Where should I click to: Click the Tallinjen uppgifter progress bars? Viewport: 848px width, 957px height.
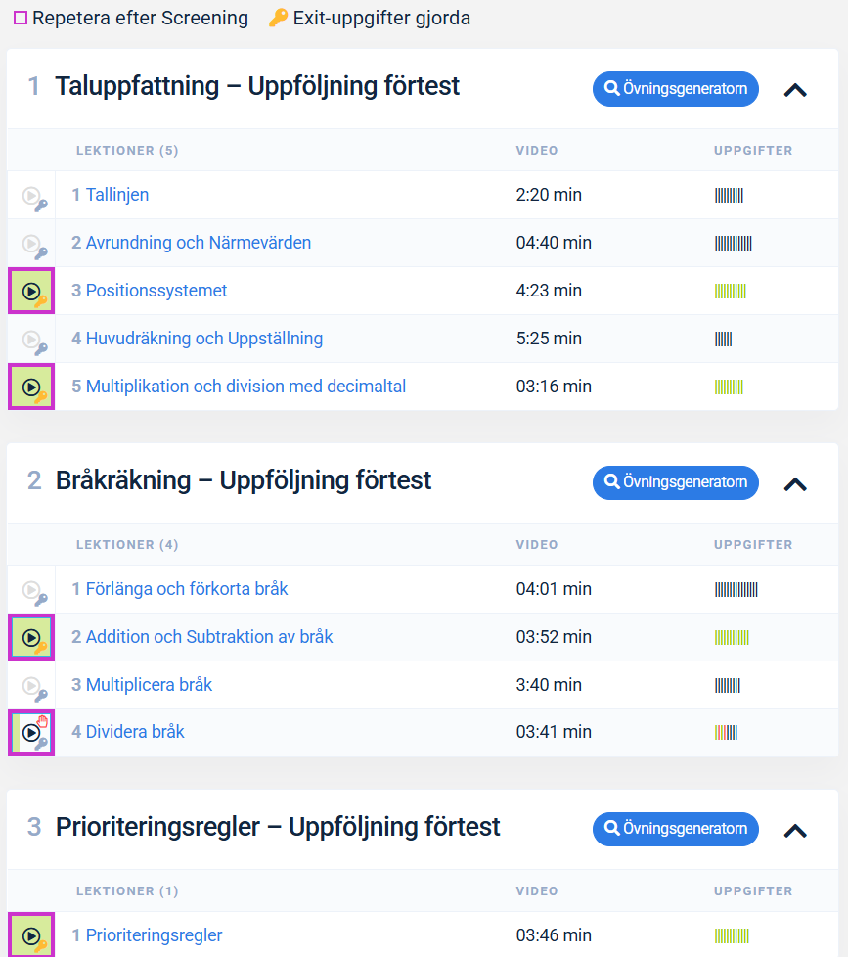[x=730, y=196]
